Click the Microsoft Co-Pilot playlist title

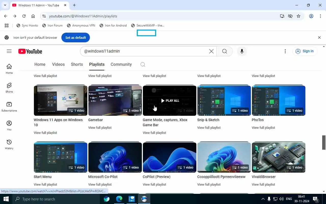pyautogui.click(x=103, y=177)
